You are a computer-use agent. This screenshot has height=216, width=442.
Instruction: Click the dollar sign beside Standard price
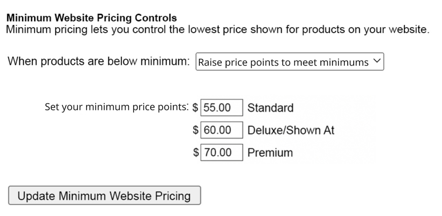click(195, 107)
